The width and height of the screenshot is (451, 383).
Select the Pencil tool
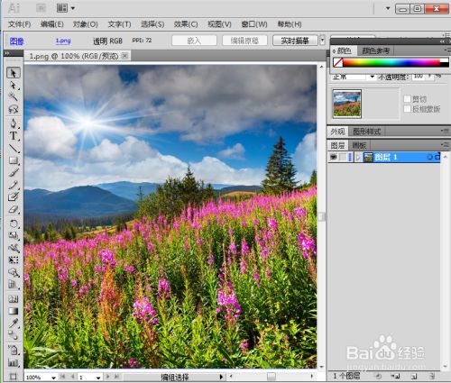tap(14, 185)
